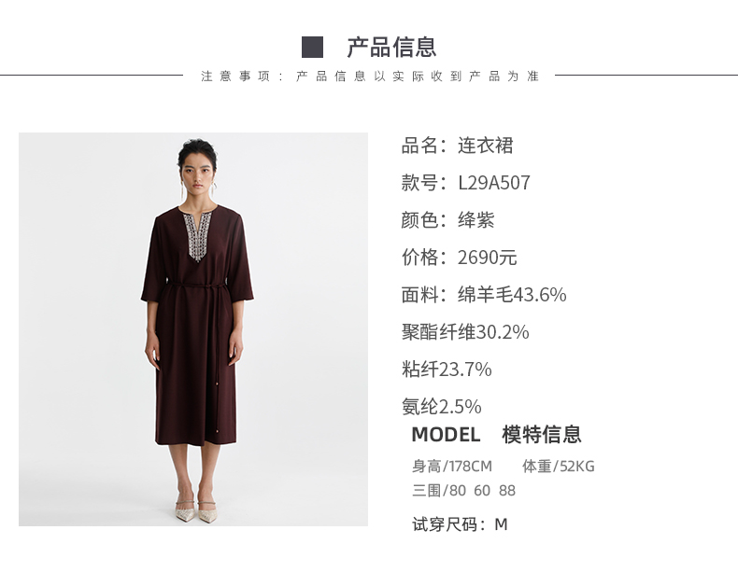738x572 pixels.
Task: Open the model dress product photo
Action: [x=193, y=329]
